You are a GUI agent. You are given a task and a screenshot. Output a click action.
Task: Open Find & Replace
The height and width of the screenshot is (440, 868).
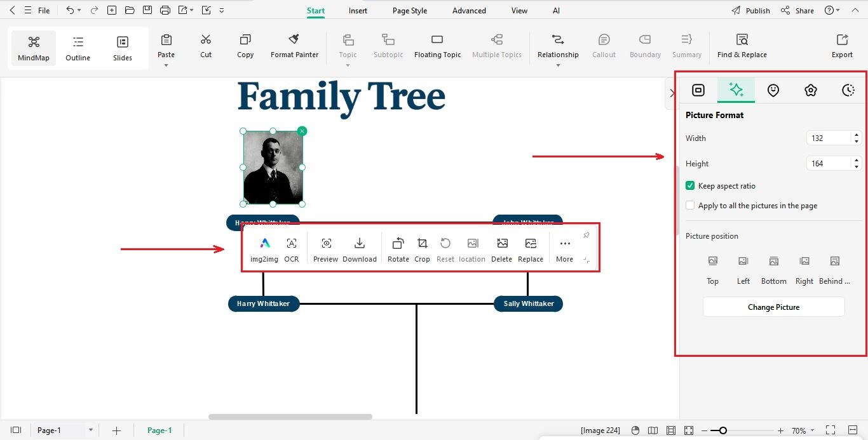point(742,46)
